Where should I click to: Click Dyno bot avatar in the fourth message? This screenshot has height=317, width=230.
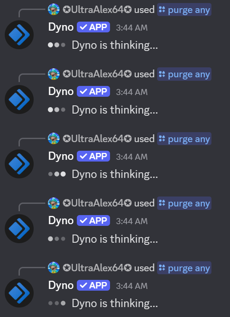19,228
